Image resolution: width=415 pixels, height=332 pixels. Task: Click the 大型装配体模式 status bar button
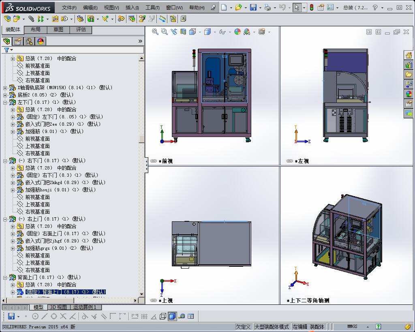pyautogui.click(x=272, y=327)
